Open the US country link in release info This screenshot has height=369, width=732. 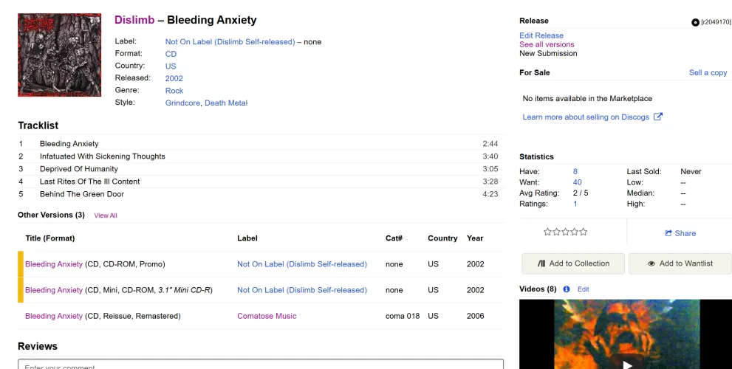pyautogui.click(x=171, y=66)
